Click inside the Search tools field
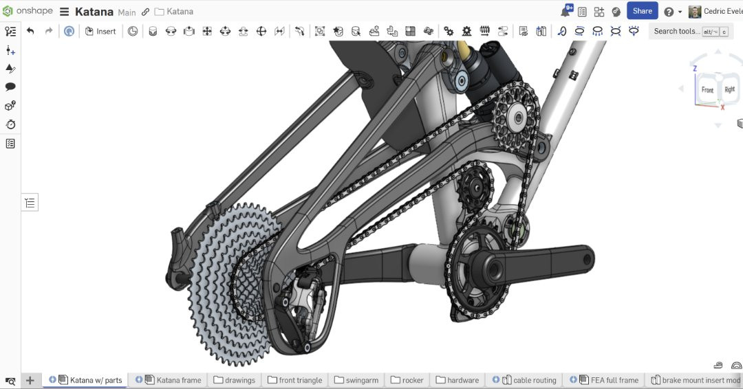The height and width of the screenshot is (389, 743). (689, 31)
